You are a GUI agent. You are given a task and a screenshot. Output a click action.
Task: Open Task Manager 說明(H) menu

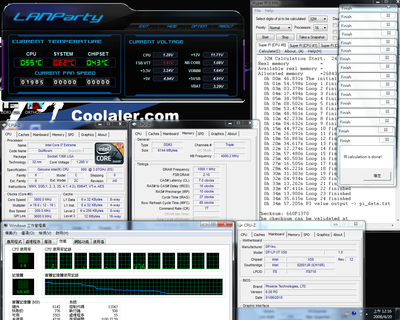(x=62, y=233)
